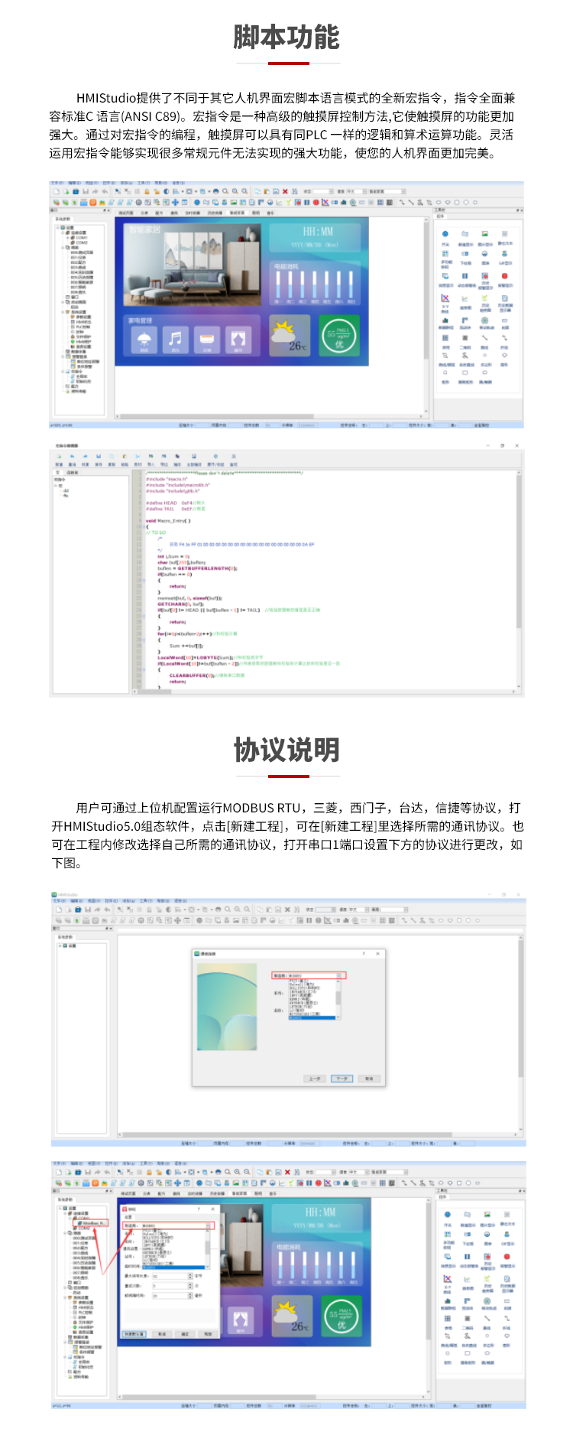Open 工具 menu in new-project dialog screenshot
This screenshot has height=1432, width=573.
[146, 901]
